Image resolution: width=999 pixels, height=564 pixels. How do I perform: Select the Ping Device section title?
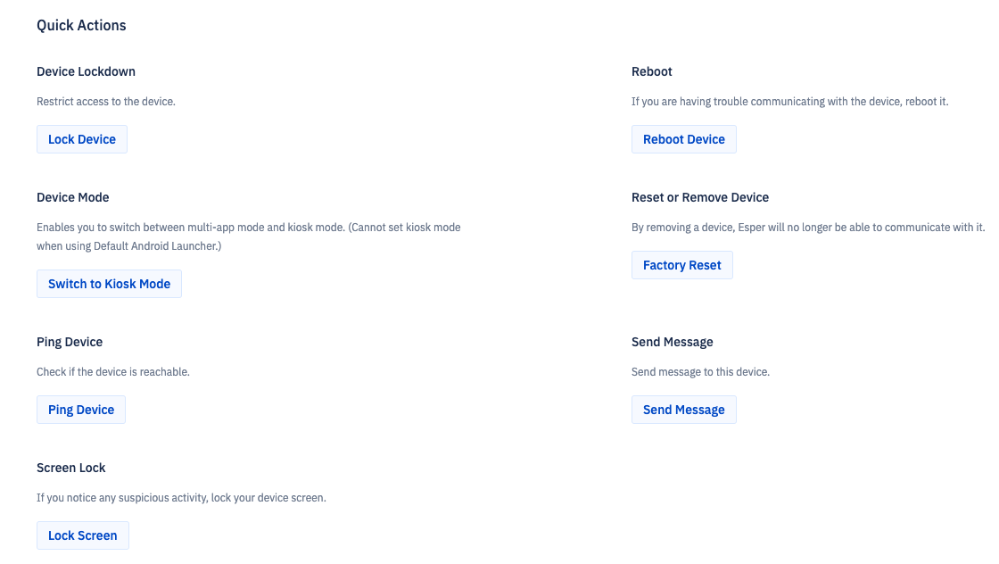[70, 342]
